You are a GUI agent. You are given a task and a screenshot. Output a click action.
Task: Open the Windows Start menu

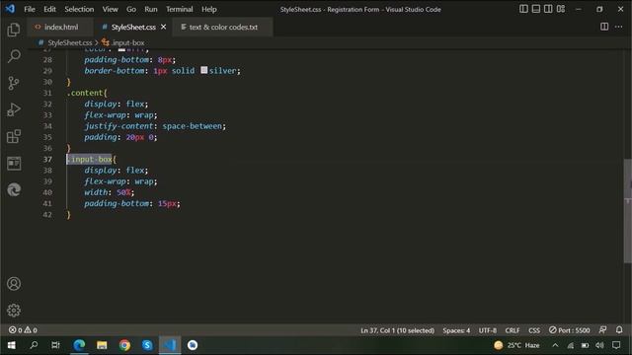coord(11,345)
